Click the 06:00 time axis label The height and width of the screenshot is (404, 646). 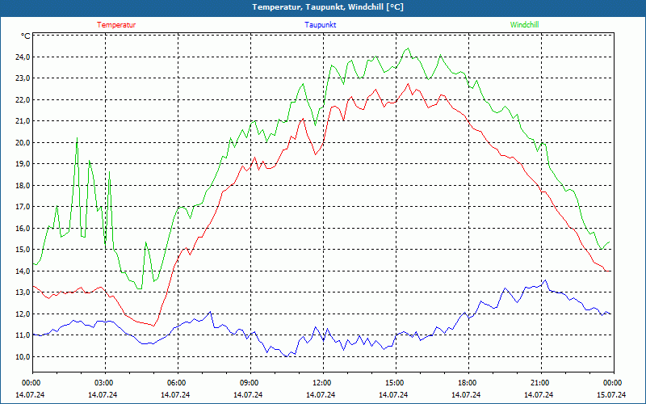pos(176,383)
